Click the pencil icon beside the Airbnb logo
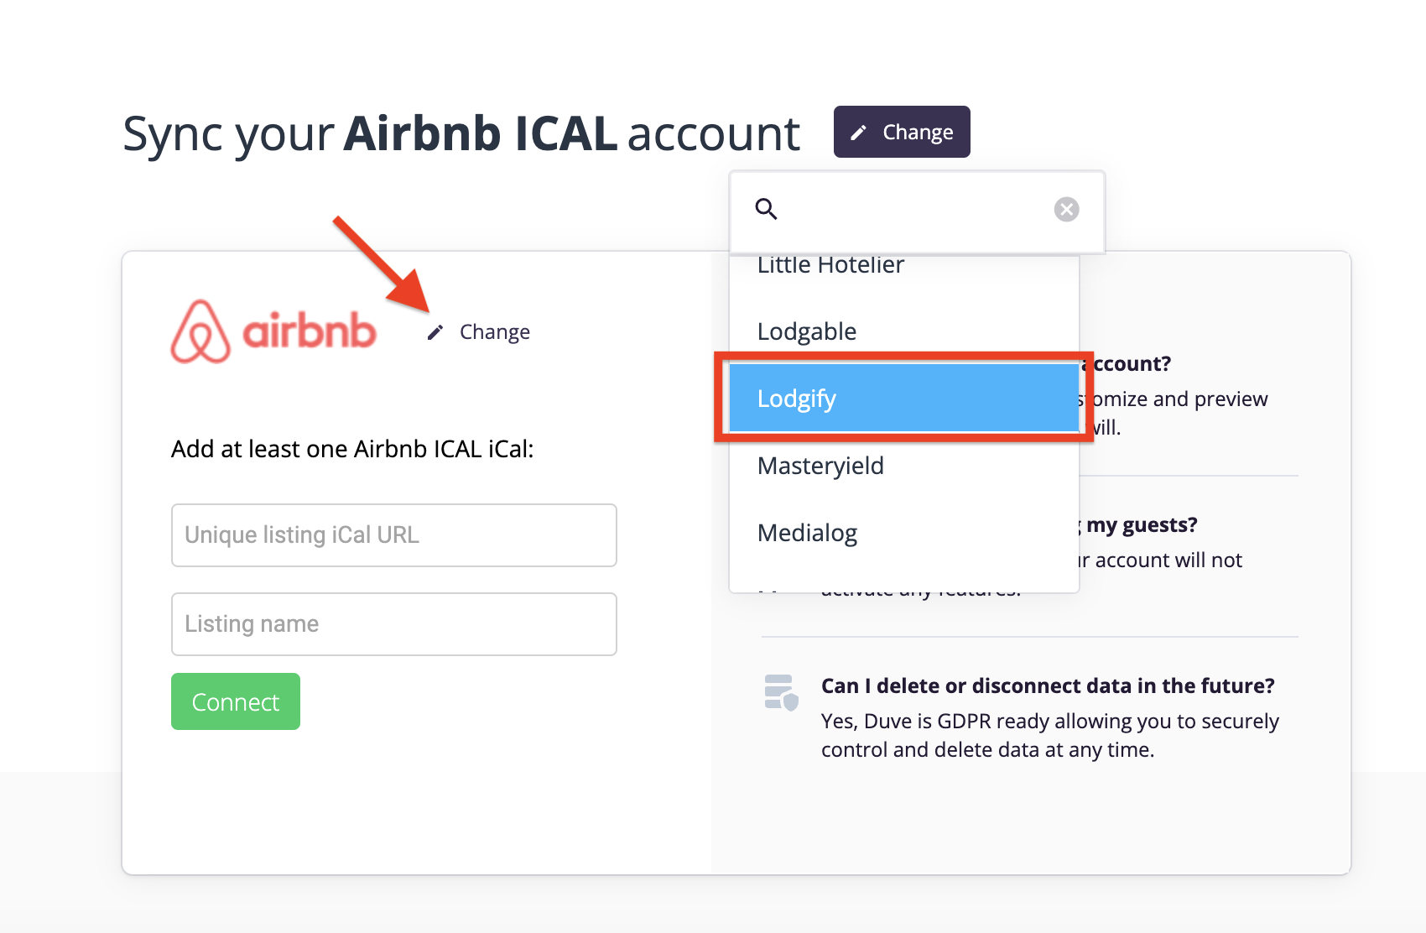 tap(435, 332)
